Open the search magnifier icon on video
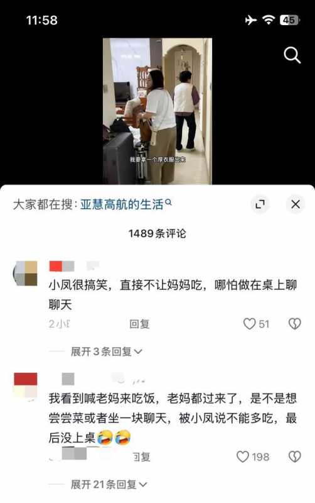The height and width of the screenshot is (503, 315). tap(292, 55)
